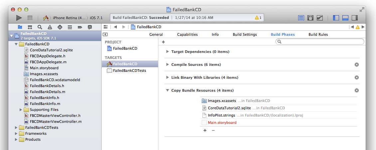The width and height of the screenshot is (376, 150).
Task: Switch to the Build Settings tab
Action: click(x=245, y=34)
